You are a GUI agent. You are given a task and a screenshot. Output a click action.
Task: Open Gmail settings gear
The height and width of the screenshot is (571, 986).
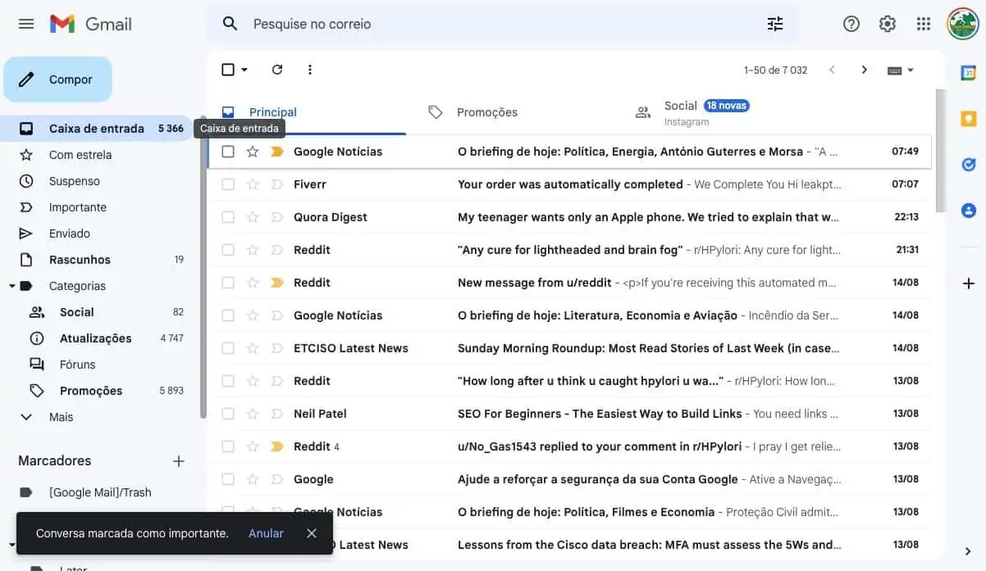887,23
